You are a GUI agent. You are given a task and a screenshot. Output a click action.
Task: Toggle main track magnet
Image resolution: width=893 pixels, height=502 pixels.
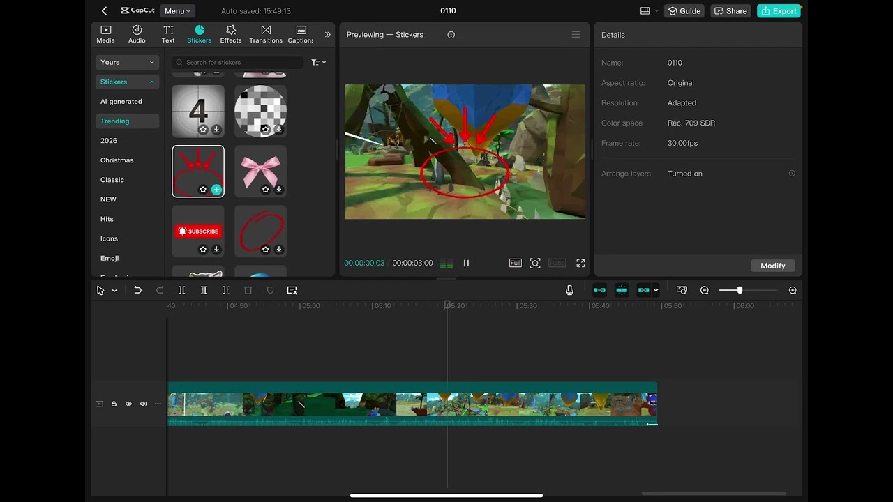599,291
